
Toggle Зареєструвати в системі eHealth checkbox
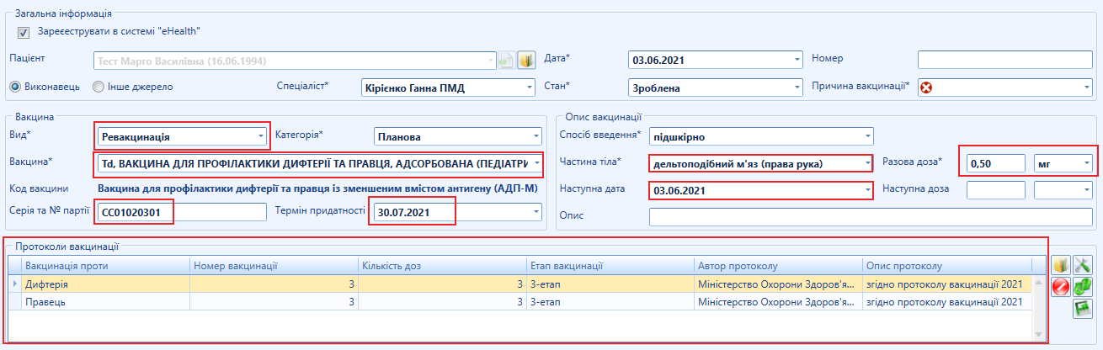[x=24, y=32]
